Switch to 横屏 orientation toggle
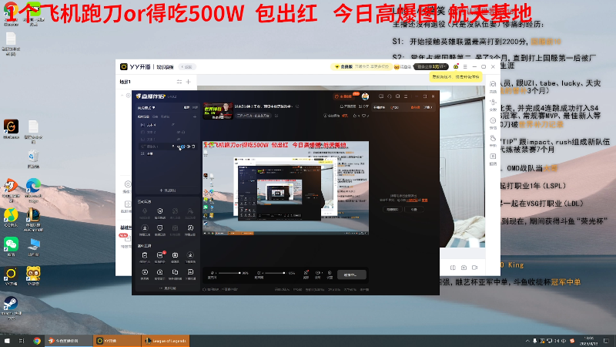The height and width of the screenshot is (347, 616). tap(186, 107)
